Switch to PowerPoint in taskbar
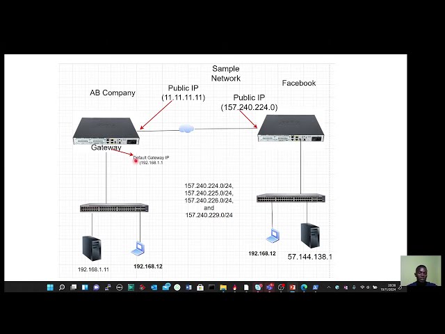Image resolution: width=445 pixels, height=334 pixels. [x=293, y=287]
